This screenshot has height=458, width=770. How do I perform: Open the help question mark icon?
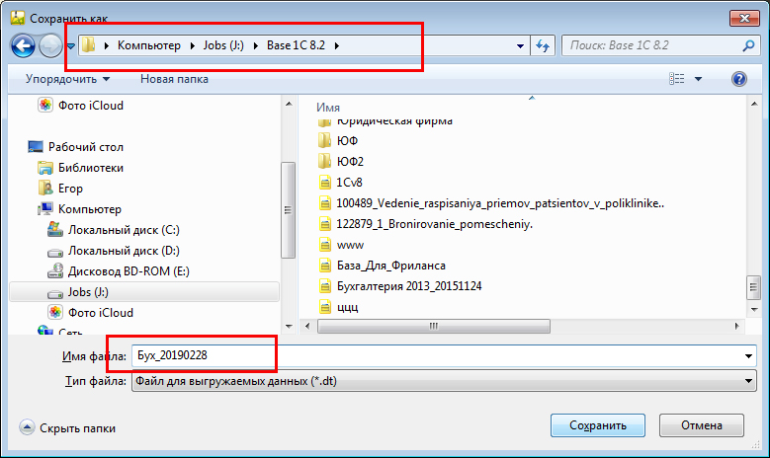point(737,79)
